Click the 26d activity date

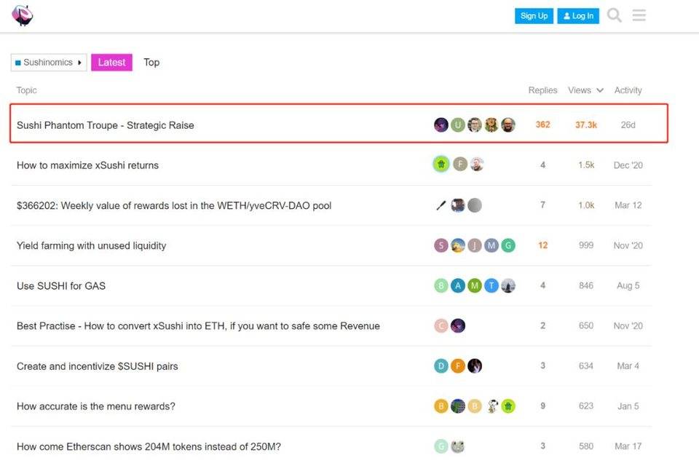(628, 124)
